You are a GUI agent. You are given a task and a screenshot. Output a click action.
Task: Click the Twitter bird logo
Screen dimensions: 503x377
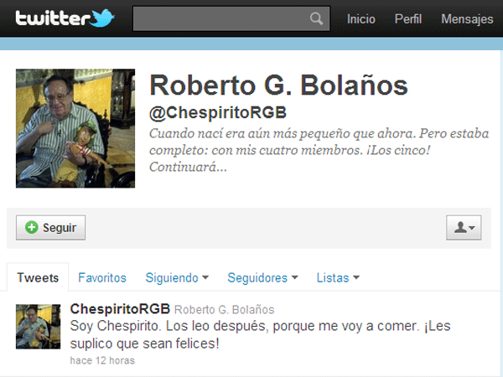coord(102,18)
